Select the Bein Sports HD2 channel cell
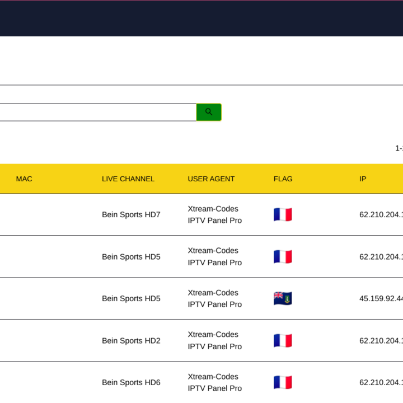403x403 pixels. pyautogui.click(x=131, y=340)
